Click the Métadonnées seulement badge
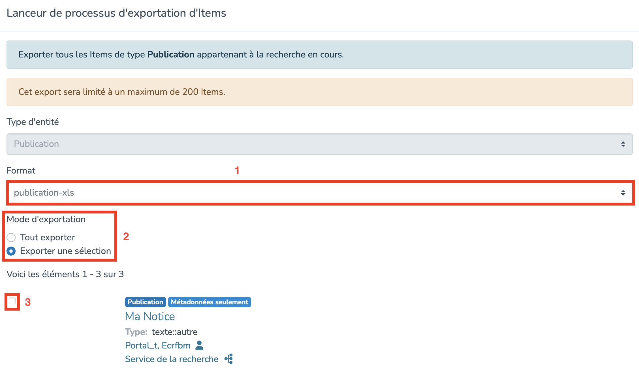 coord(210,302)
